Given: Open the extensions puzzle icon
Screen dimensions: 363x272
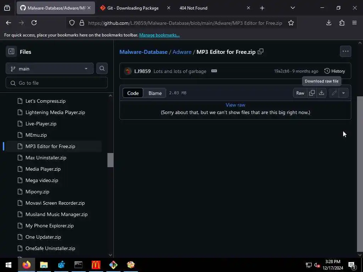Looking at the screenshot, I should (x=342, y=23).
